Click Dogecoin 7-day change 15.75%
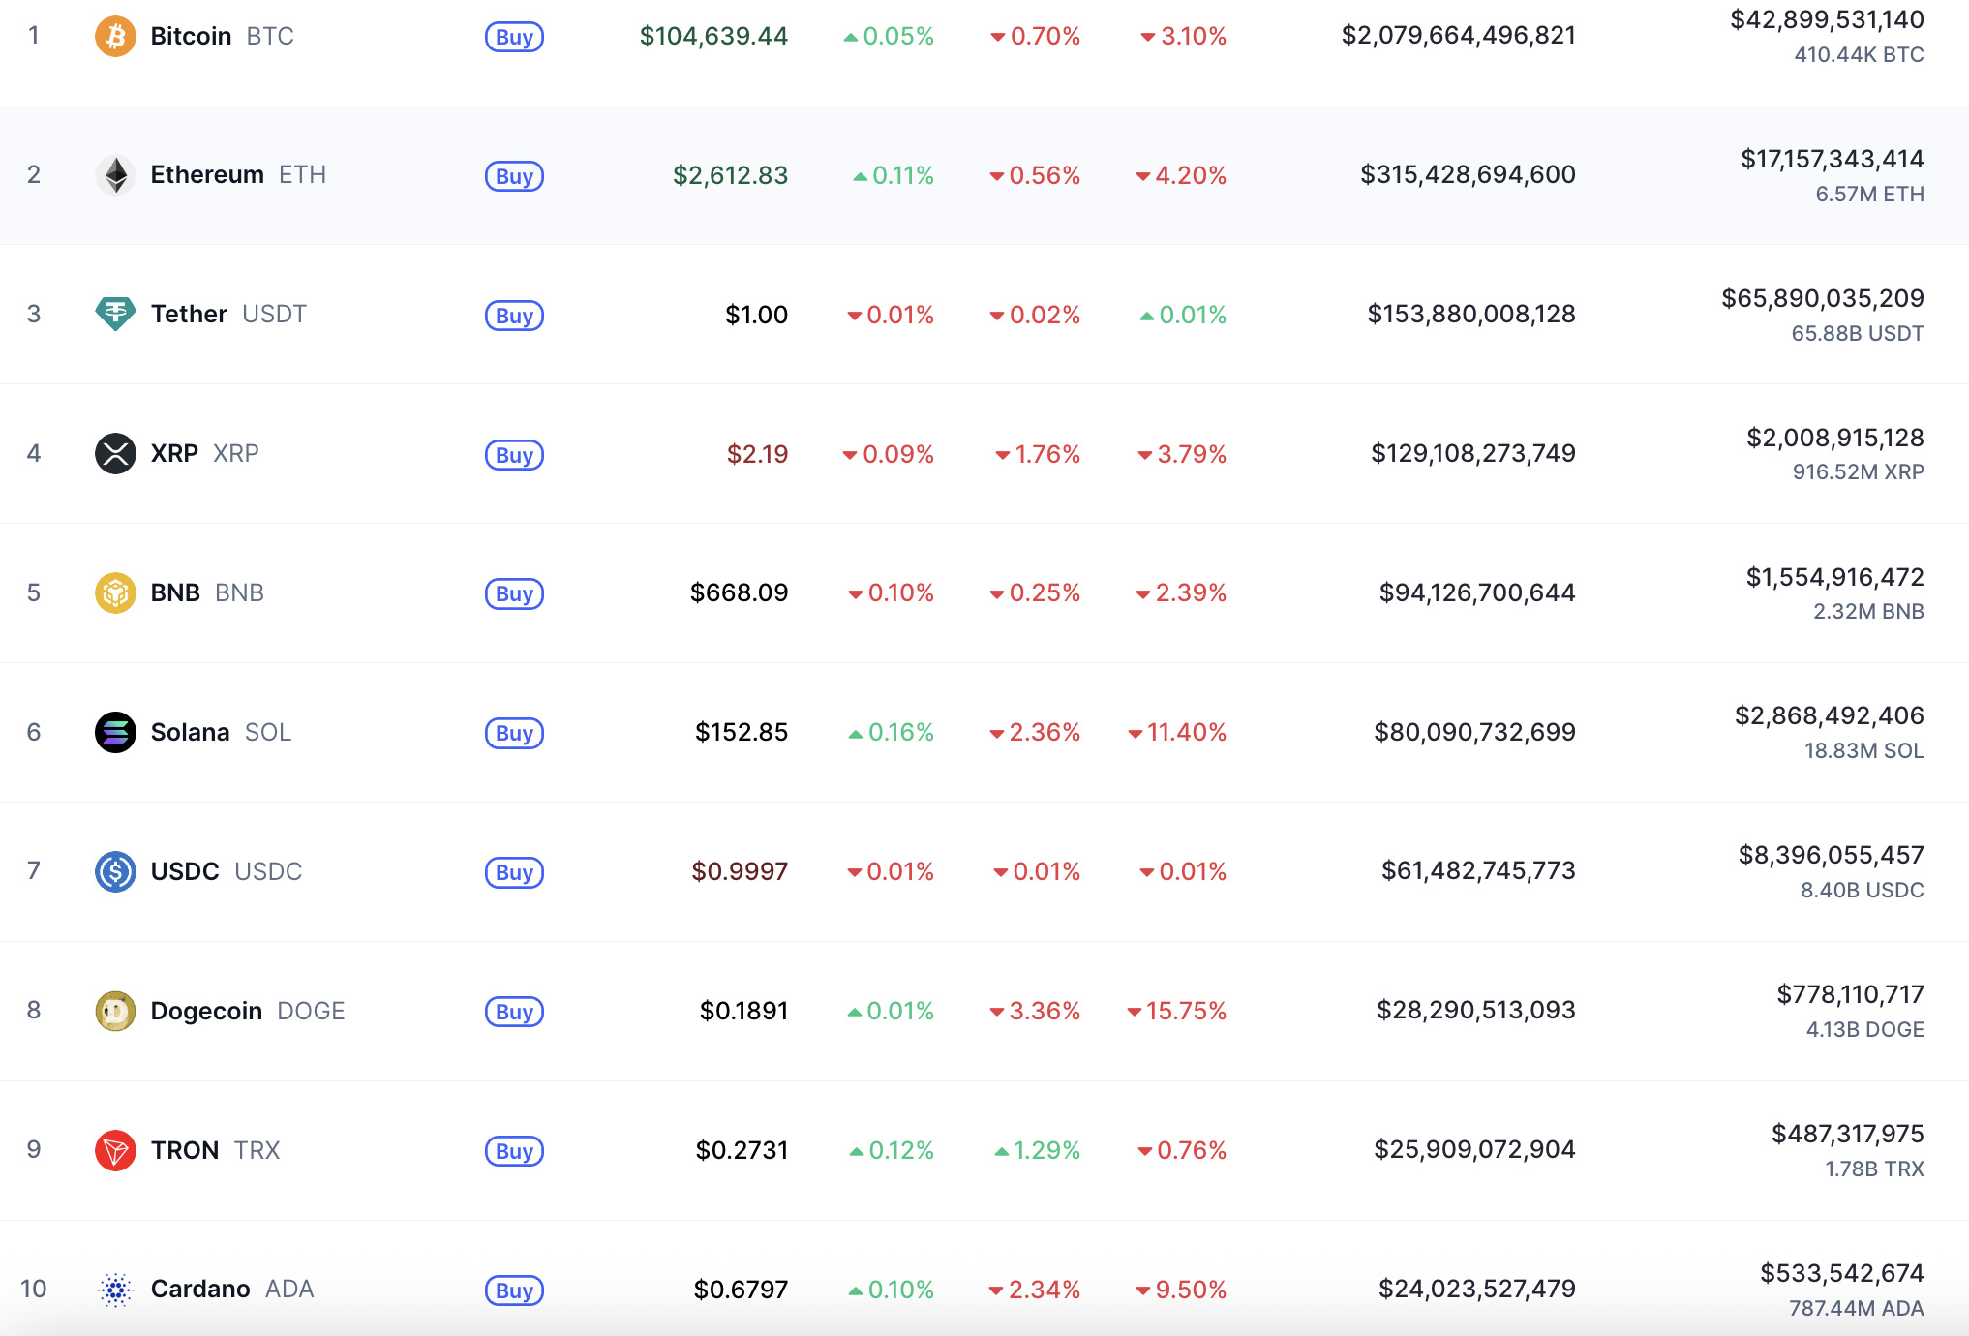This screenshot has height=1336, width=1969. [x=1176, y=1011]
